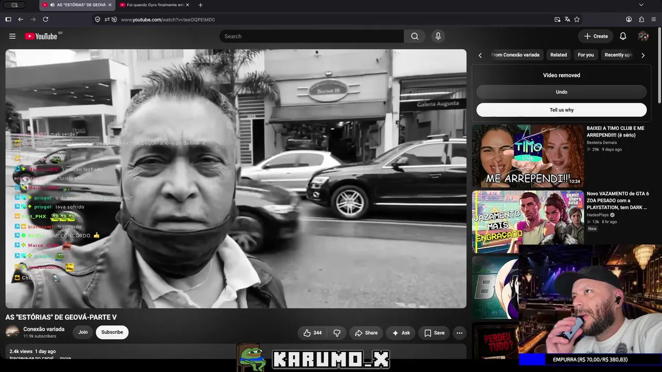This screenshot has width=662, height=372.
Task: Bookmark this page with the star
Action: [x=577, y=20]
